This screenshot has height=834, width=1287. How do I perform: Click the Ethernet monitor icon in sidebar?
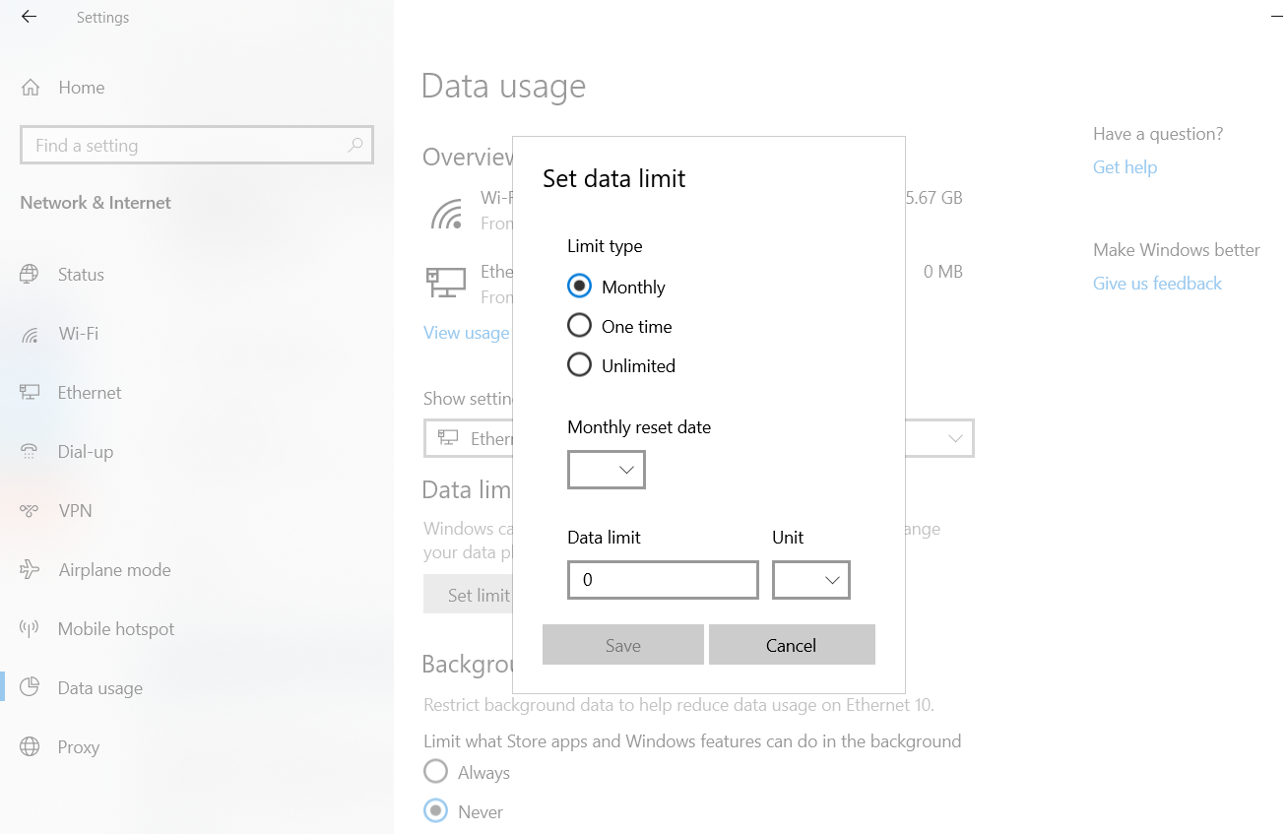[x=30, y=393]
